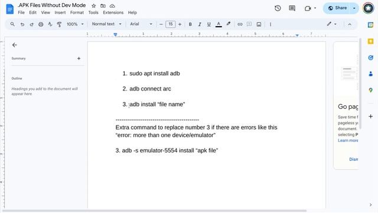The width and height of the screenshot is (378, 213).
Task: Open the Arial font dropdown
Action: coord(141,24)
